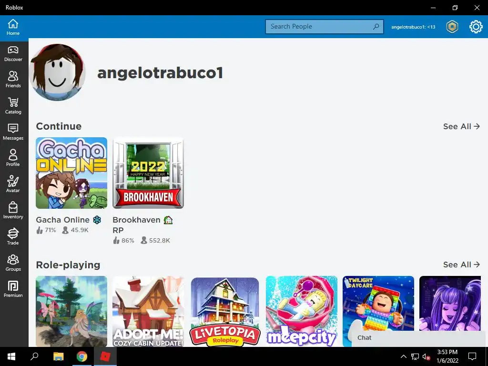Open the Gacha Online game thumbnail

[x=71, y=173]
